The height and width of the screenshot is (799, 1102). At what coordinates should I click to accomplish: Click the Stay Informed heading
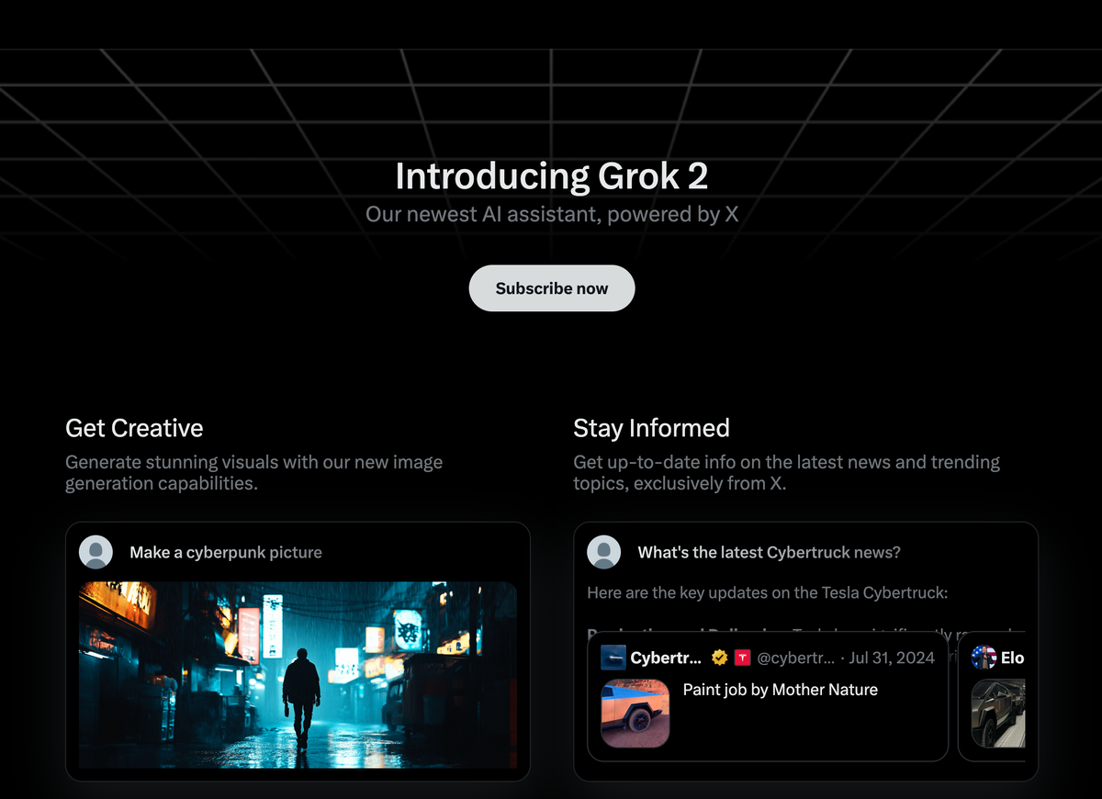pos(652,428)
